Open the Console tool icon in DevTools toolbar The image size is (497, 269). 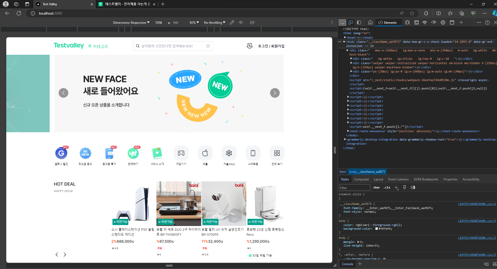[417, 22]
